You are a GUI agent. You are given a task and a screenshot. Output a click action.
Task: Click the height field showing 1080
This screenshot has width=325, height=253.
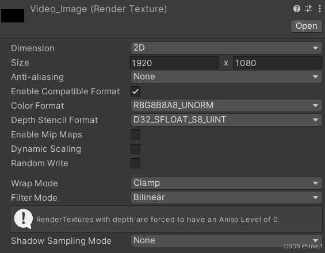coord(277,63)
